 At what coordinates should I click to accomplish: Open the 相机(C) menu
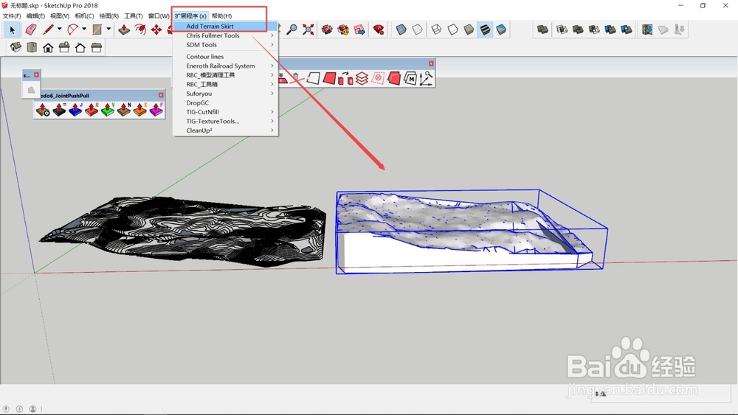coord(84,16)
